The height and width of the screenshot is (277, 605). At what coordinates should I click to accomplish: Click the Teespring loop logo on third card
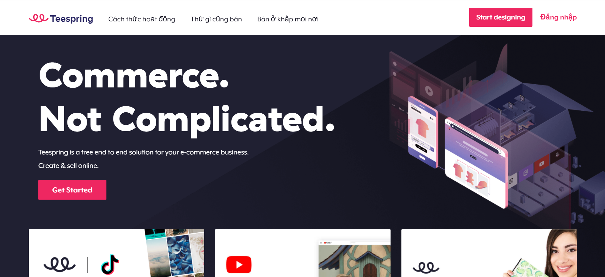coord(426,267)
